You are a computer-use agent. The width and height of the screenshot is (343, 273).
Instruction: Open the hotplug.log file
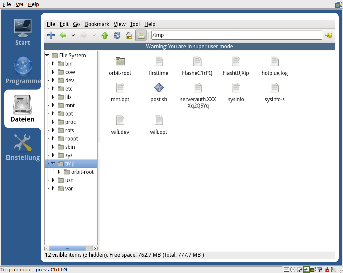click(x=274, y=62)
